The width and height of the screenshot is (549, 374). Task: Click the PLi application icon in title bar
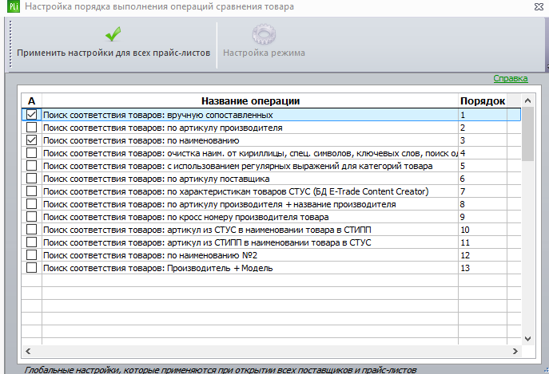pos(14,6)
